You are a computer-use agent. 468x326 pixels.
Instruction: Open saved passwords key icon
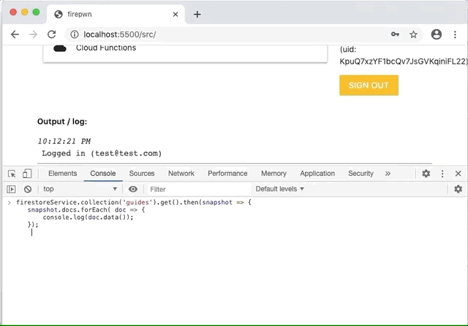(x=395, y=34)
